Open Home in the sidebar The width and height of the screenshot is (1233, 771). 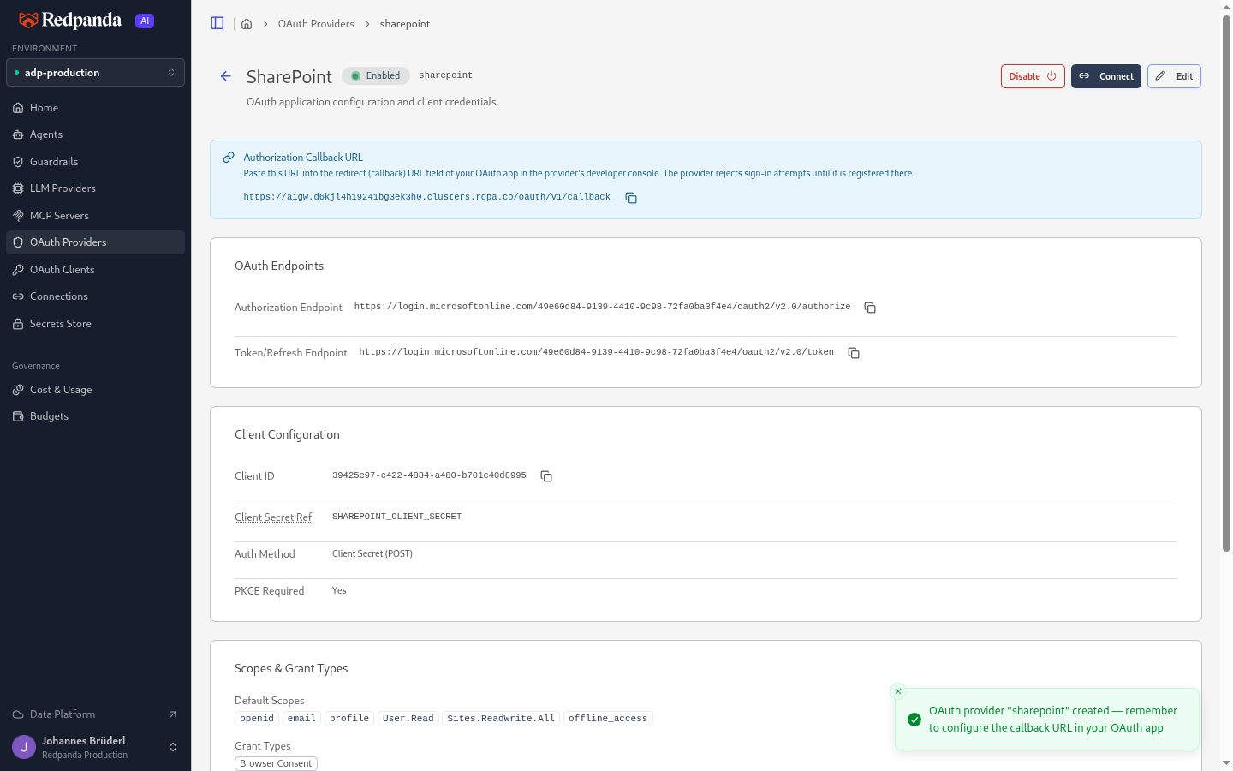(95, 108)
